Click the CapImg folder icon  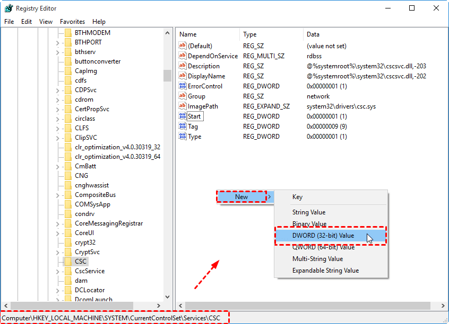click(68, 71)
